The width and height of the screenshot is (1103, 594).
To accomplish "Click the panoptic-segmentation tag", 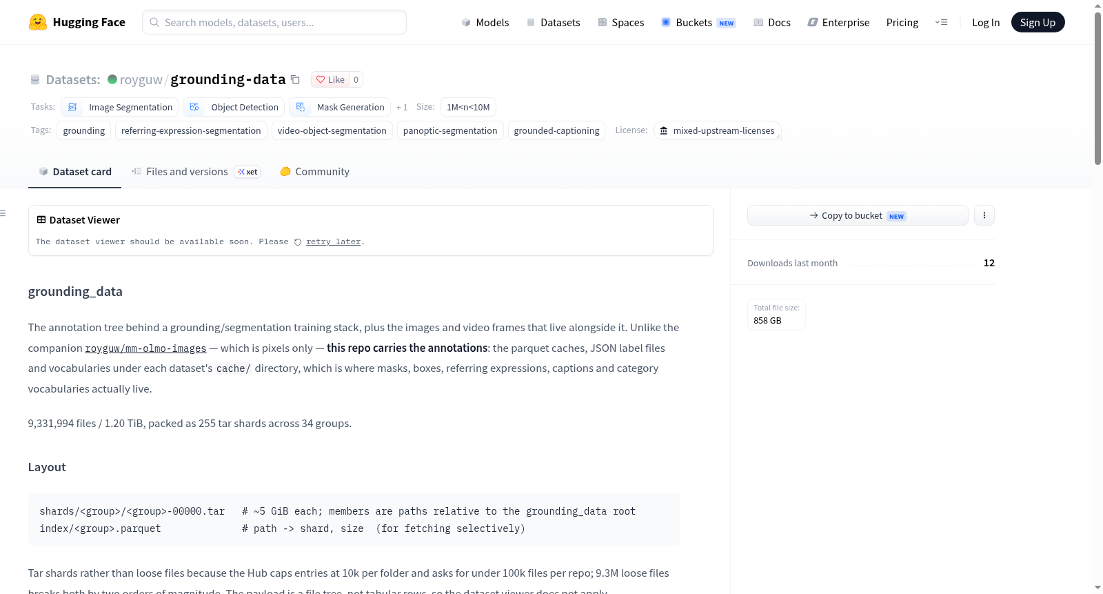I will click(450, 130).
